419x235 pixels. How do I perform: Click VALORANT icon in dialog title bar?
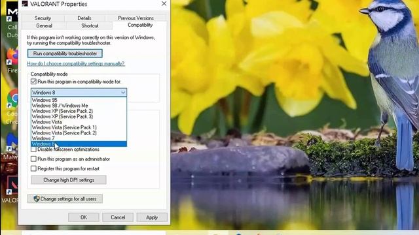(25, 4)
